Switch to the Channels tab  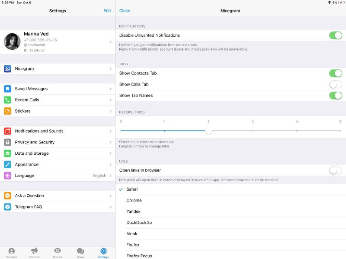pyautogui.click(x=35, y=253)
